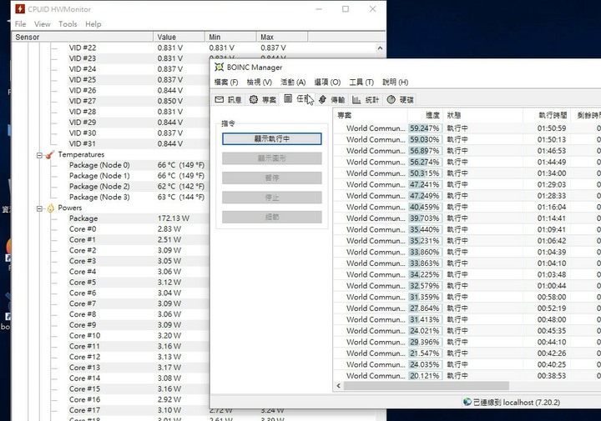Click the Max column header in HWMonitor
This screenshot has width=601, height=421.
(x=282, y=37)
